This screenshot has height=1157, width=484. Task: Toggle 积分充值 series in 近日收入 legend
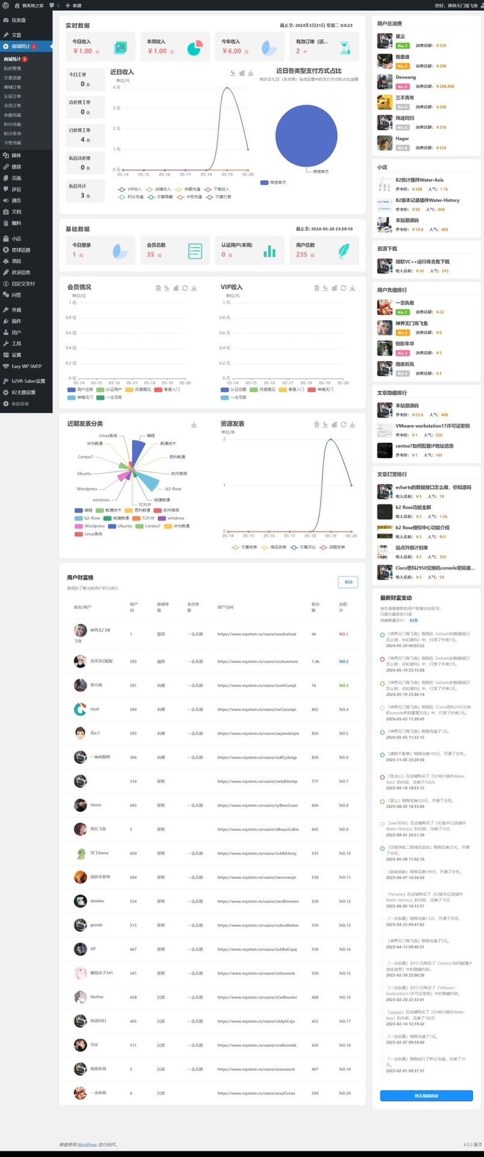(x=131, y=197)
